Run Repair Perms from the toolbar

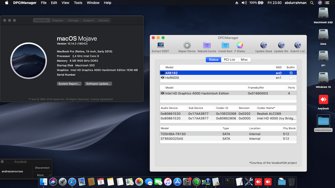pos(187,45)
